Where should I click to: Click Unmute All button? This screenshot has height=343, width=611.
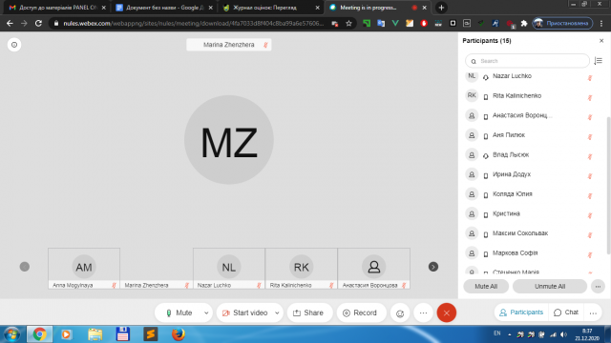click(x=550, y=286)
